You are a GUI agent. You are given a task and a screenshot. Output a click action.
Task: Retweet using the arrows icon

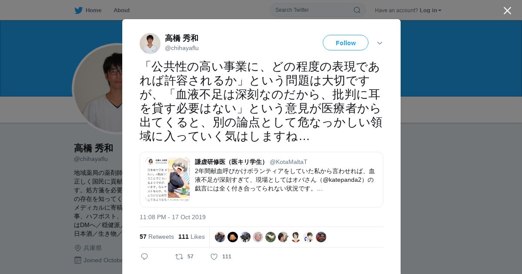(x=179, y=257)
